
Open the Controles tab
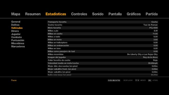pyautogui.click(x=79, y=14)
